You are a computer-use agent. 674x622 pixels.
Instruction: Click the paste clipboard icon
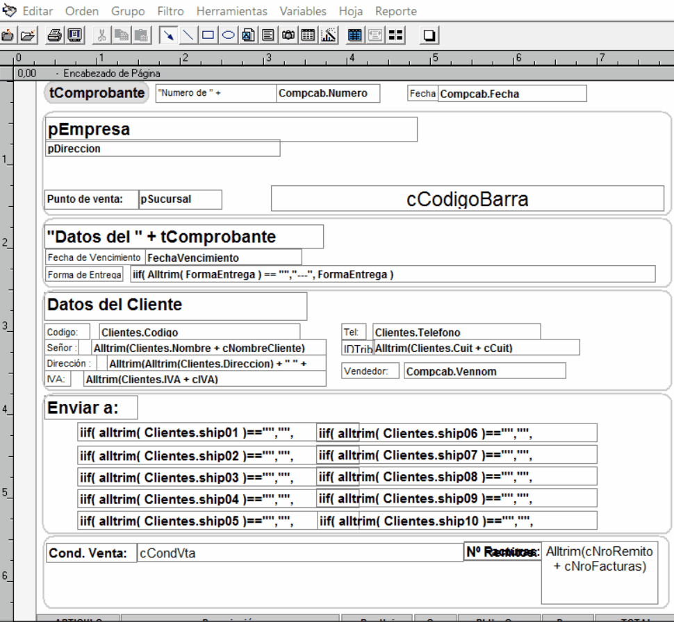142,35
